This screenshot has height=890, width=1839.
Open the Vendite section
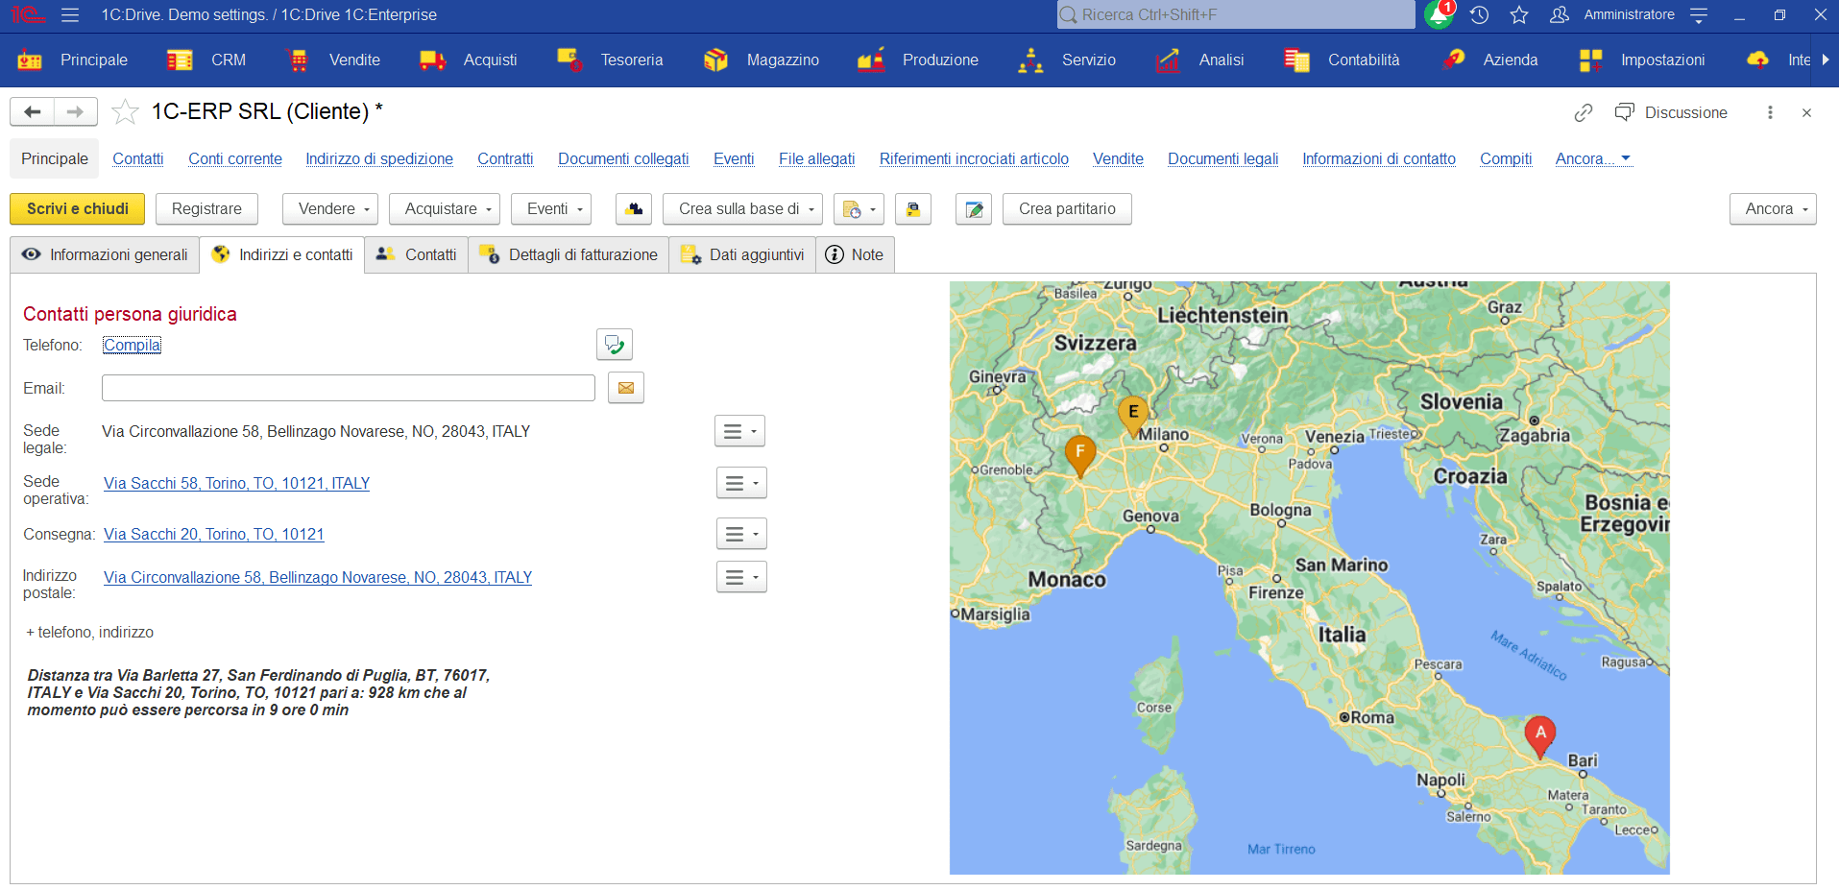[x=332, y=60]
